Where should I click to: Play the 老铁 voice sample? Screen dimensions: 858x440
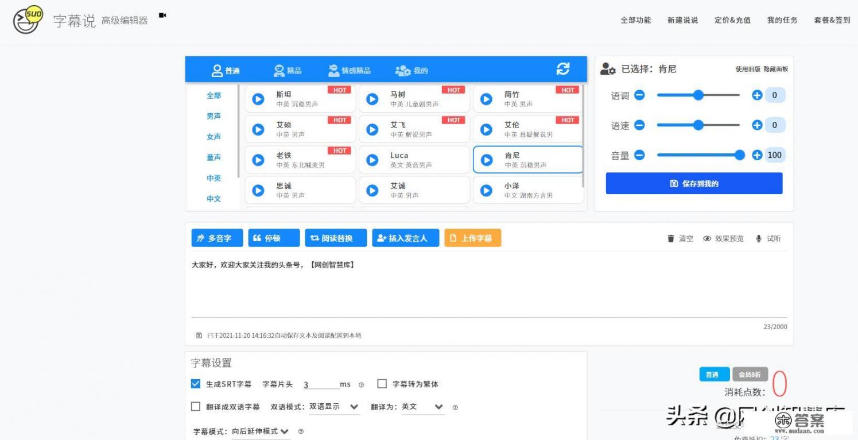tap(258, 160)
